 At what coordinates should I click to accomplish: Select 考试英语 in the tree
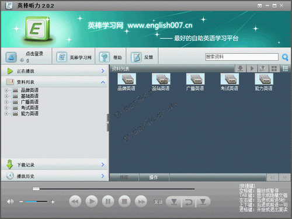tap(30, 107)
